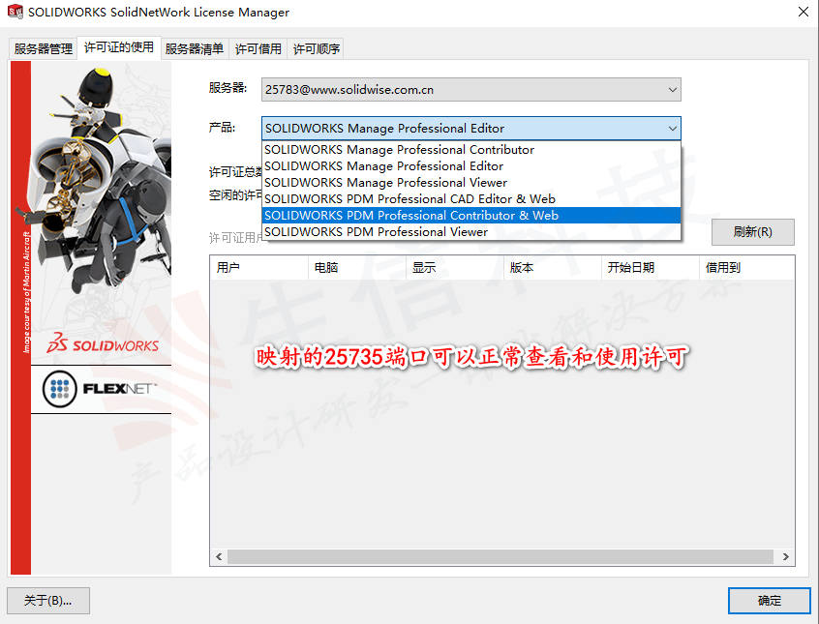The width and height of the screenshot is (819, 624).
Task: Choose SOLIDWORKS Manage Professional Editor from list
Action: [471, 166]
